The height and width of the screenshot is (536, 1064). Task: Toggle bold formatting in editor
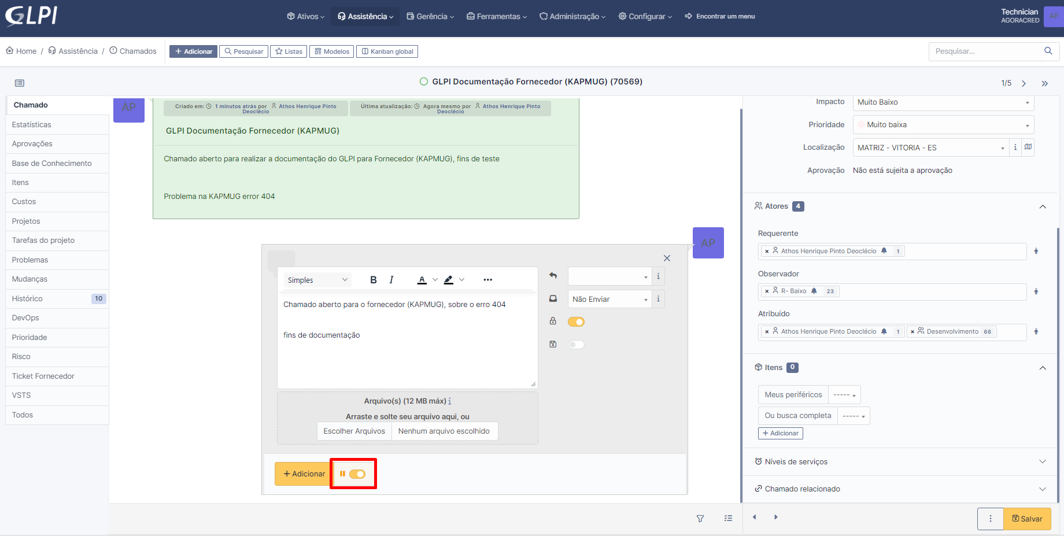pos(374,280)
